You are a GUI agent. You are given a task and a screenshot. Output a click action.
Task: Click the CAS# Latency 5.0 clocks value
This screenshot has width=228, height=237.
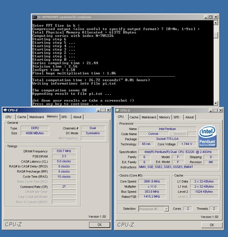(x=64, y=161)
